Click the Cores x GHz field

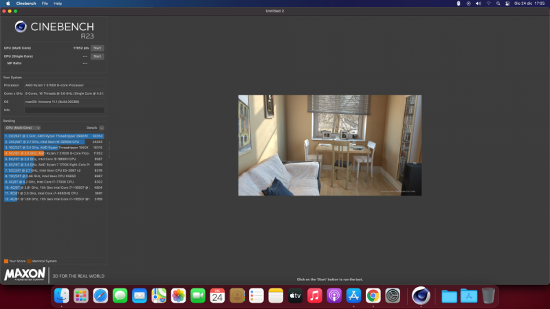pyautogui.click(x=64, y=93)
